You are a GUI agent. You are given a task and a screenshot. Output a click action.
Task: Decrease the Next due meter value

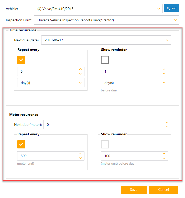167,127
